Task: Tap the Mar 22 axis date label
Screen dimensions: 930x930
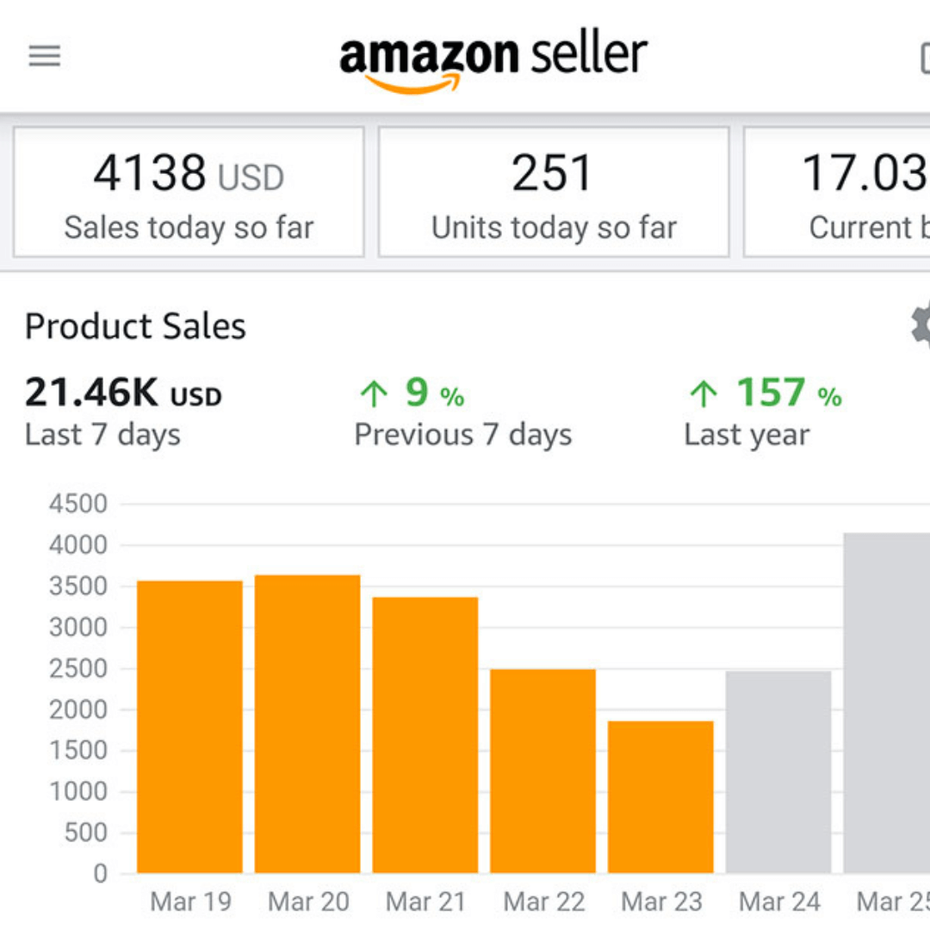Action: (x=543, y=902)
